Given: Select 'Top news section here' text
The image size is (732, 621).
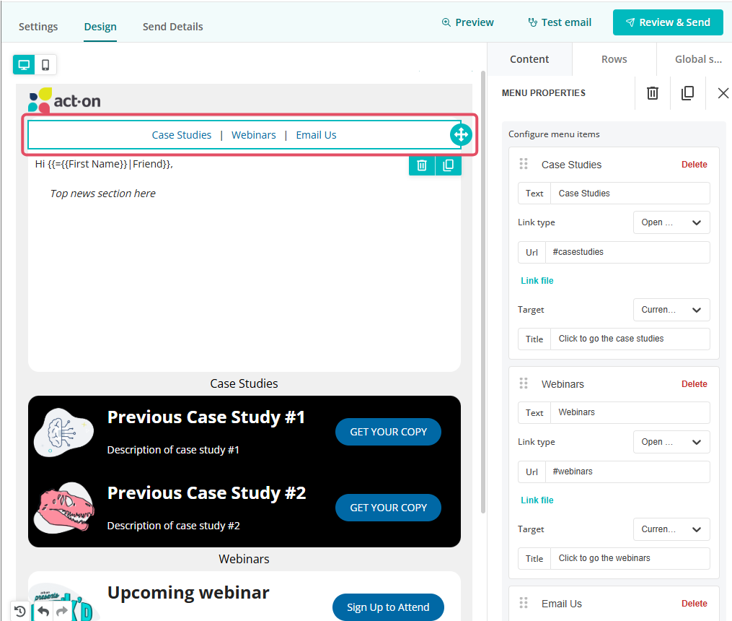Looking at the screenshot, I should (x=102, y=194).
